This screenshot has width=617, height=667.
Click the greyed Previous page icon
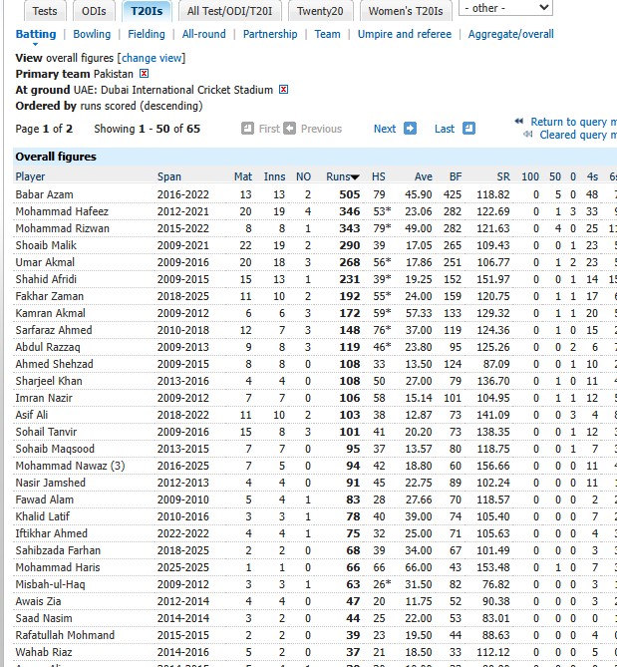[290, 129]
